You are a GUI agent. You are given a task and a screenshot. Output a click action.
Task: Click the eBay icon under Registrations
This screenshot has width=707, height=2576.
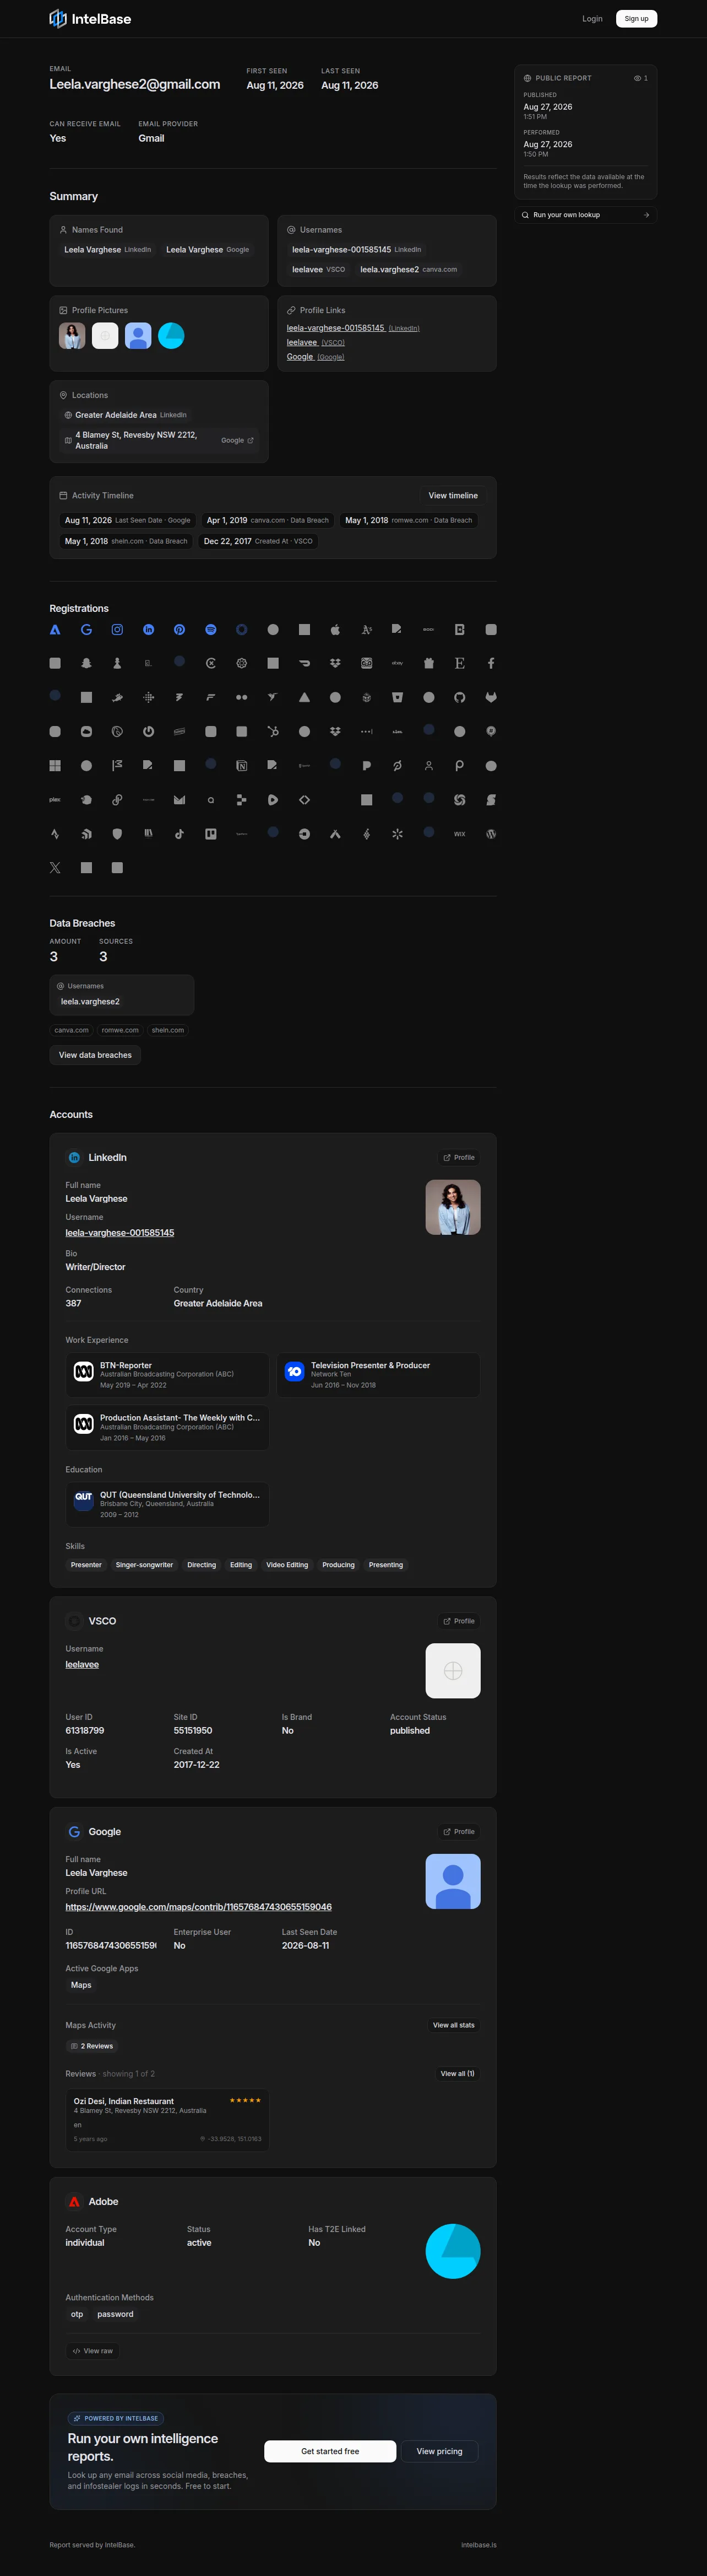(398, 663)
